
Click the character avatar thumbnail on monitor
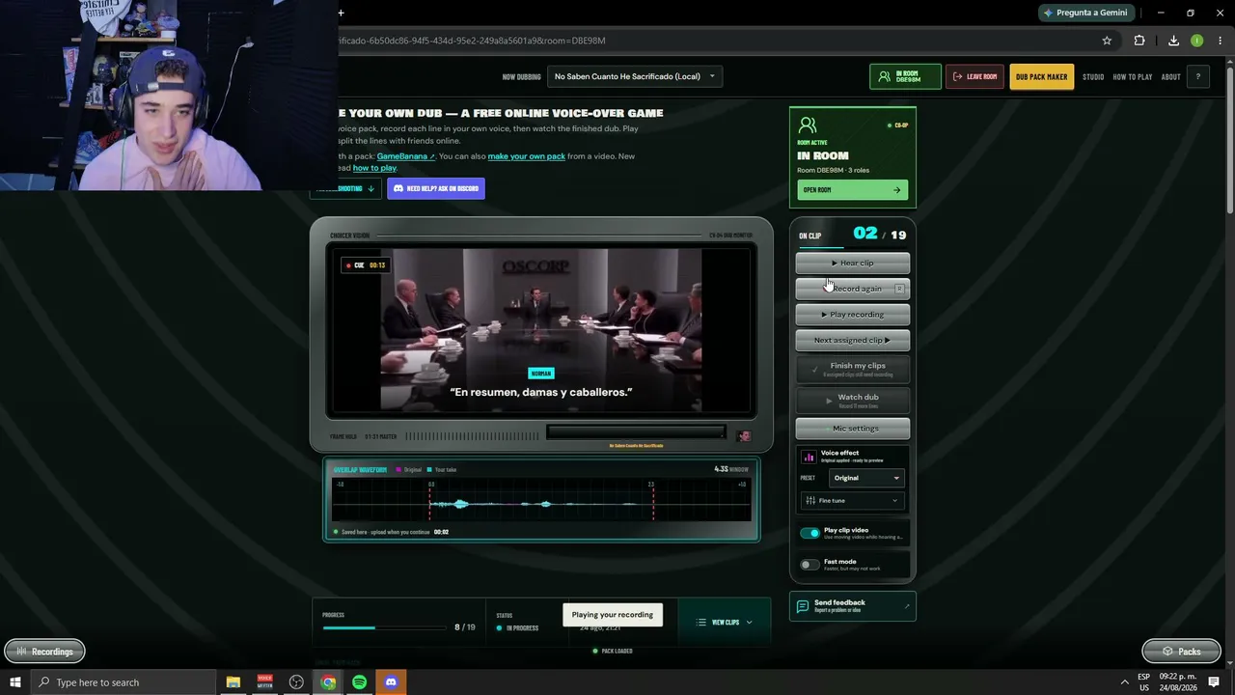point(744,436)
